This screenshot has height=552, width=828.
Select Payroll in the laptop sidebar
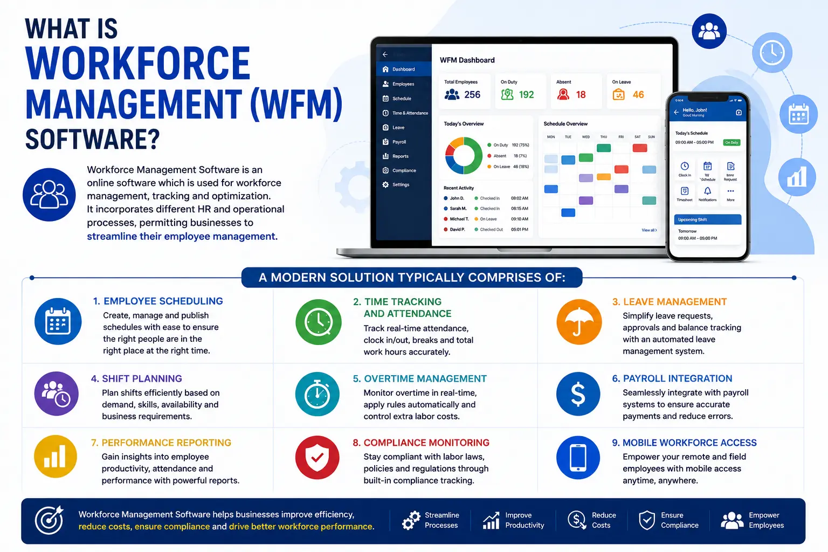(404, 142)
